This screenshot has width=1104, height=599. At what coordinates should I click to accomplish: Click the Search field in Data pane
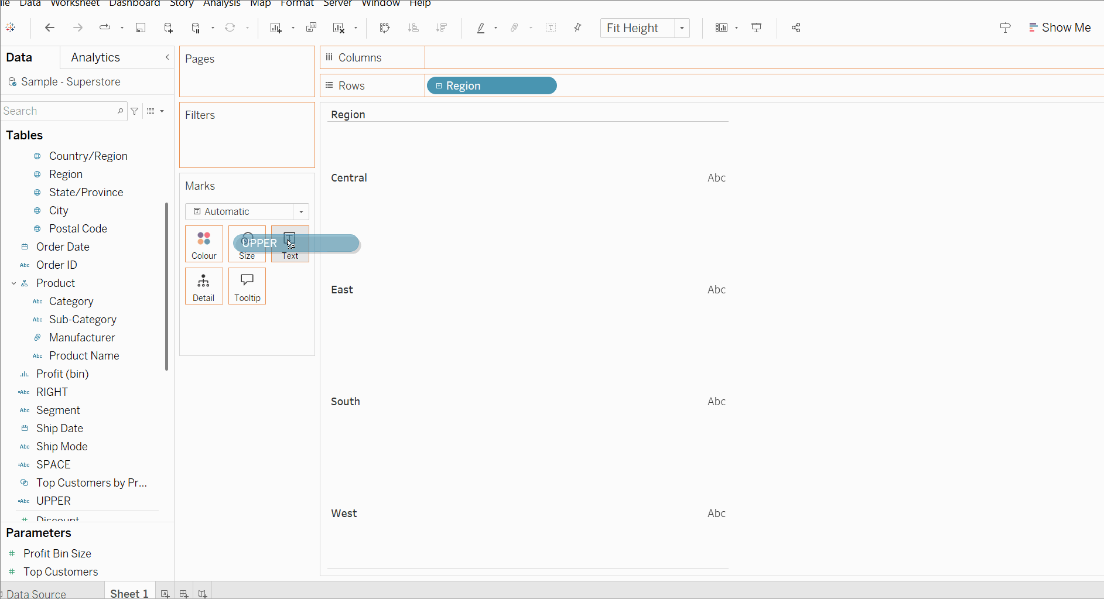pyautogui.click(x=59, y=111)
